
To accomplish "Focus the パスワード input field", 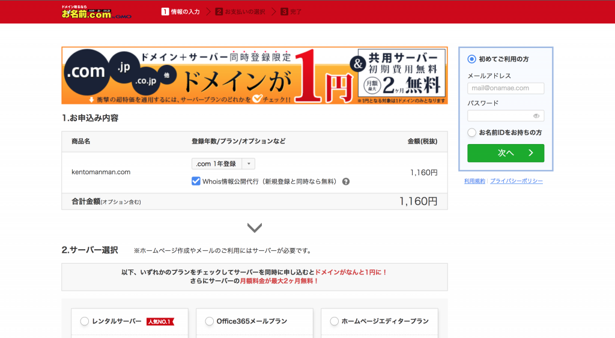I will pyautogui.click(x=506, y=116).
